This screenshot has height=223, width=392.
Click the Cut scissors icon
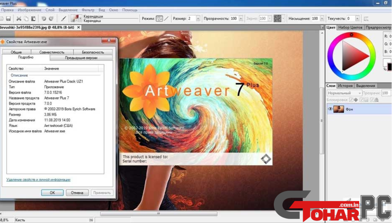[x=19, y=19]
